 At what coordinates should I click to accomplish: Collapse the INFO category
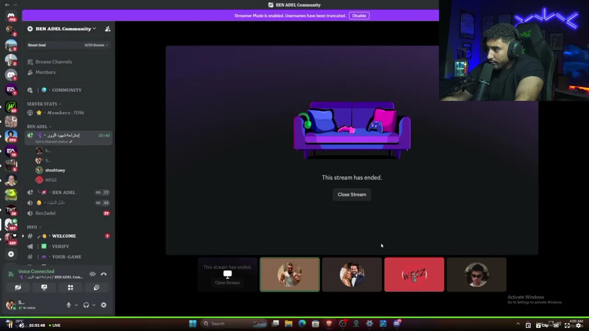pyautogui.click(x=34, y=227)
